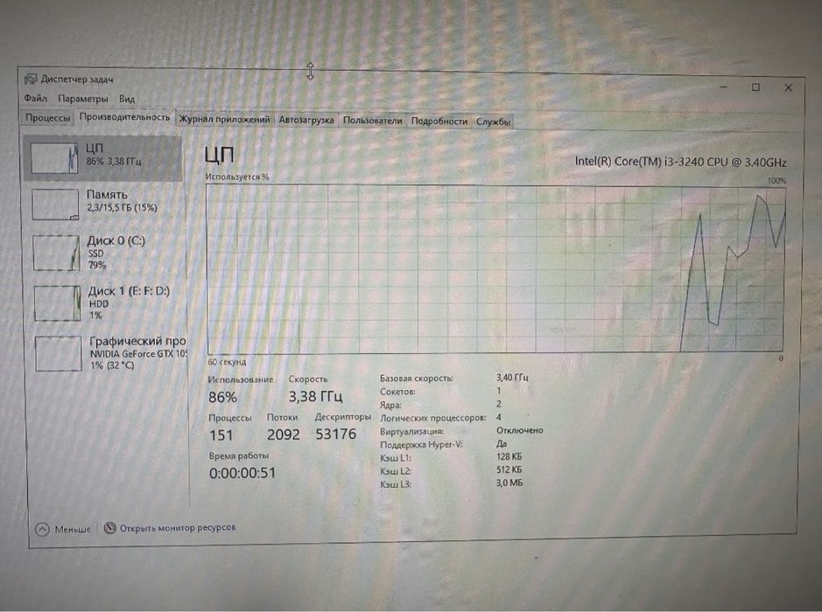Select the Диск 0 (C:) graph thumbnail
Viewport: 822px width, 612px height.
[56, 253]
